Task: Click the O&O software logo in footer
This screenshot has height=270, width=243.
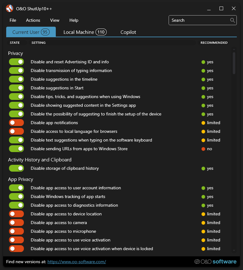Action: click(x=215, y=262)
